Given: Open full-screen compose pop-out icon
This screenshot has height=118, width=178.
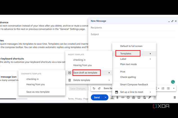Looking at the screenshot, I should pyautogui.click(x=172, y=21).
